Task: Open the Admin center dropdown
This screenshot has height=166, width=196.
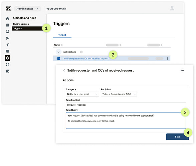Action: [27, 9]
